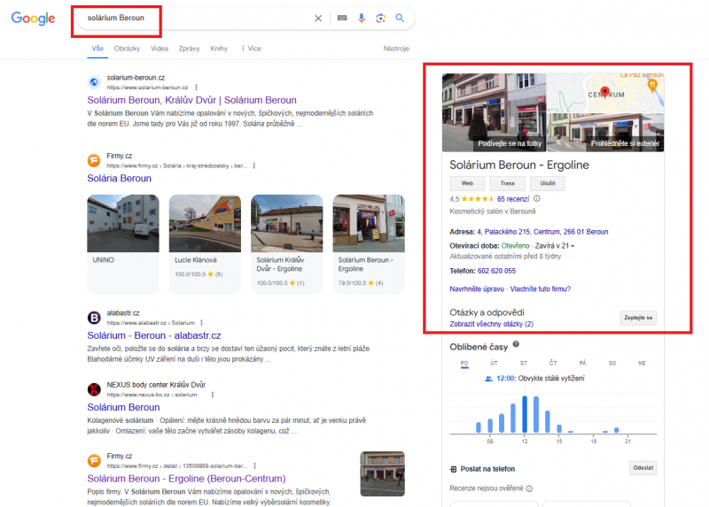The image size is (709, 507).
Task: Open the Solárium Beroun, Králův Dvůr result title
Action: [x=191, y=100]
